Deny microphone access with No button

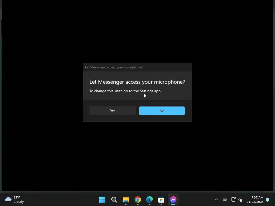[x=162, y=111]
